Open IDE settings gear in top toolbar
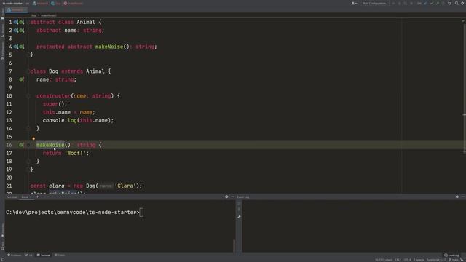466x262 pixels. (462, 4)
